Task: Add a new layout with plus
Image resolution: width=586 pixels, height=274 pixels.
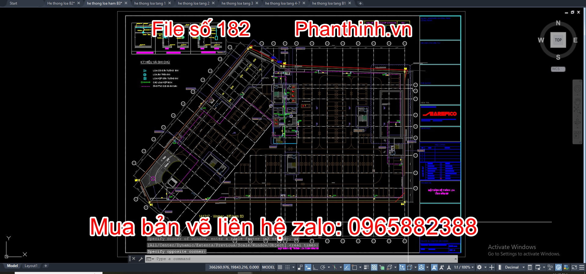Action: [46, 266]
